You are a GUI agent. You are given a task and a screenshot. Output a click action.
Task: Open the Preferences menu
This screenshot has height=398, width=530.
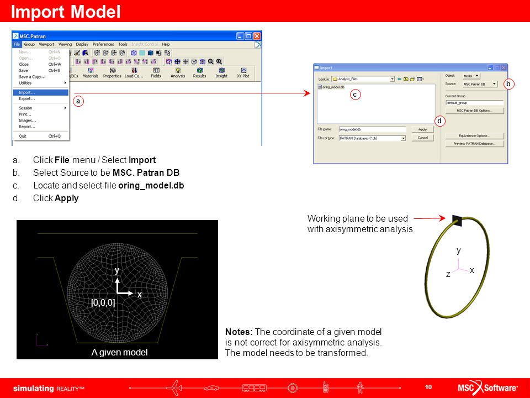103,44
